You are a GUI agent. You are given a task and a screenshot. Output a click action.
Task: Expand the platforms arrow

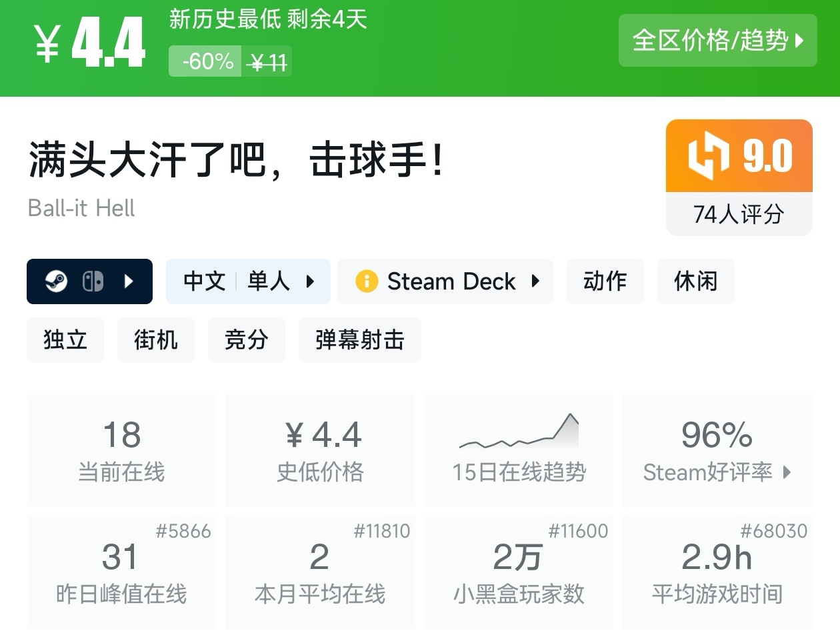pos(129,281)
